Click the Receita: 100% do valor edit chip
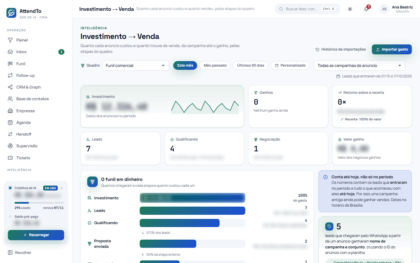Viewport: 420px width, 263px height. pos(361,119)
